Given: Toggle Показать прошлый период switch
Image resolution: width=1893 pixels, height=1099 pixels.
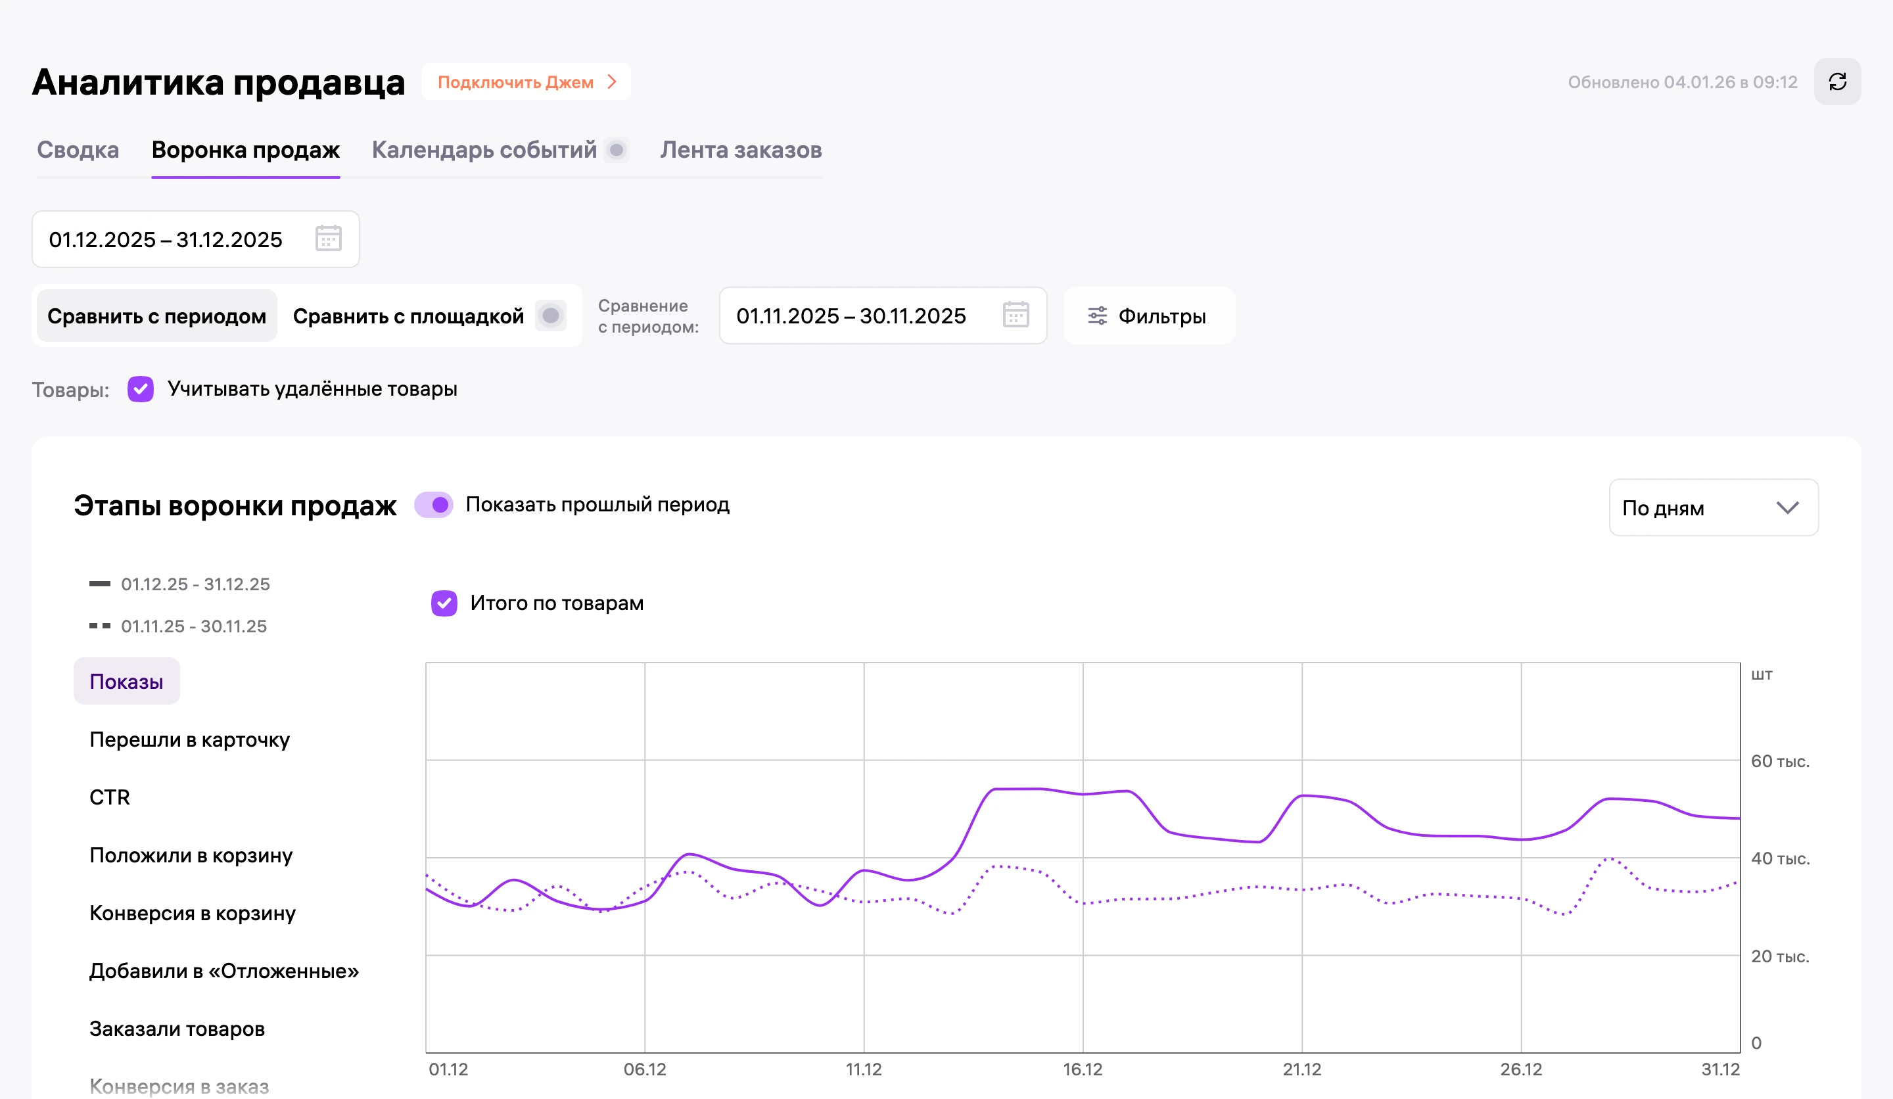Looking at the screenshot, I should 433,505.
